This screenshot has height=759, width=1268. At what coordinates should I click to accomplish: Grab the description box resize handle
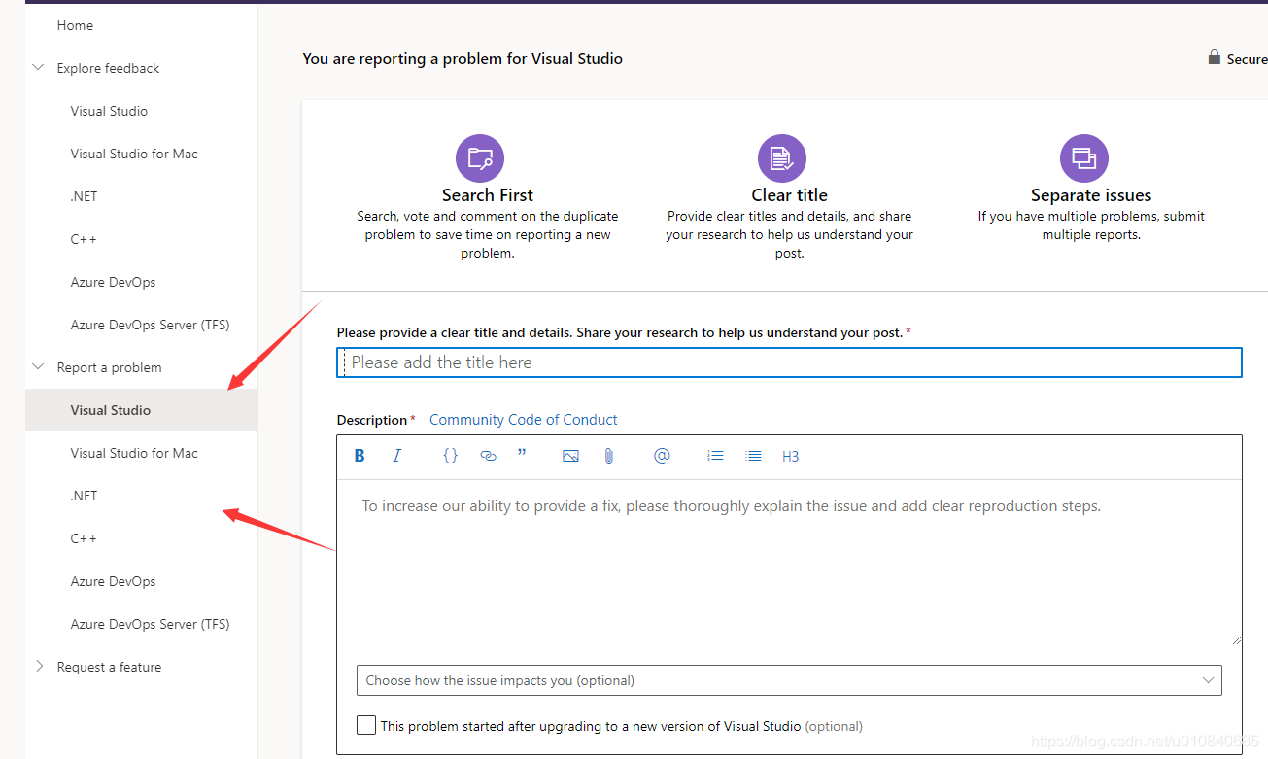(x=1236, y=639)
